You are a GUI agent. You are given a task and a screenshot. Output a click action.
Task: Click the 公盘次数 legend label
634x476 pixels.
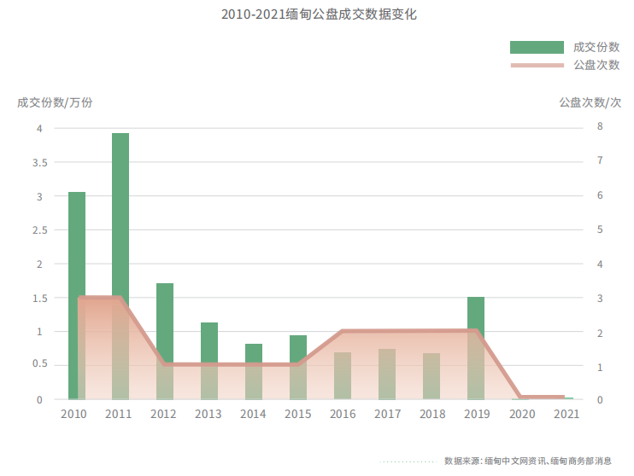596,65
